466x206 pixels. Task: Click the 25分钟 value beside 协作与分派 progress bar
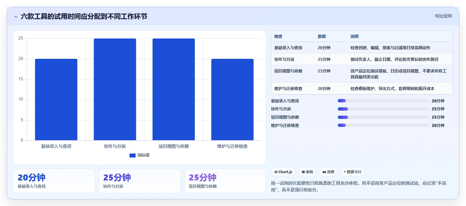pos(438,109)
